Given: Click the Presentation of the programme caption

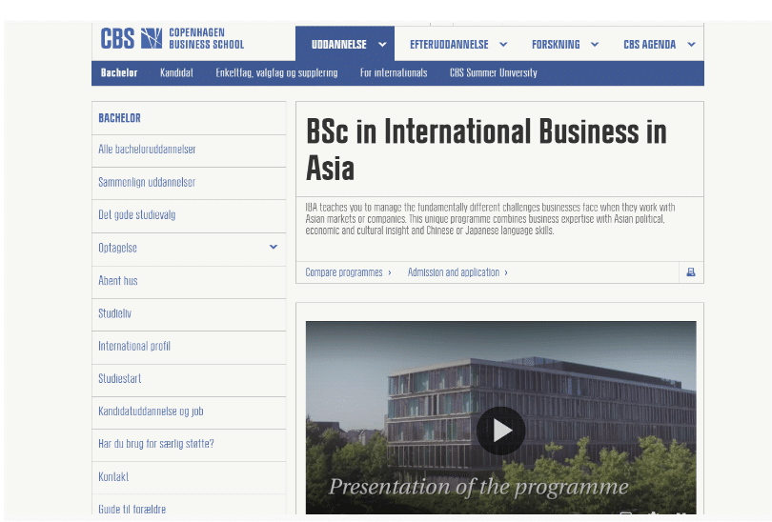Looking at the screenshot, I should [478, 487].
